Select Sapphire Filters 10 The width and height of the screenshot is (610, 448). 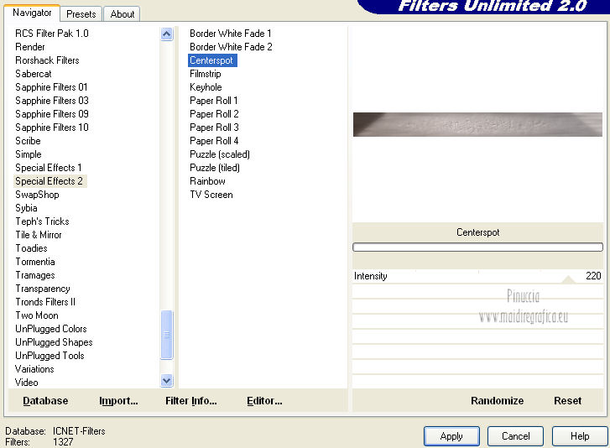tap(52, 128)
